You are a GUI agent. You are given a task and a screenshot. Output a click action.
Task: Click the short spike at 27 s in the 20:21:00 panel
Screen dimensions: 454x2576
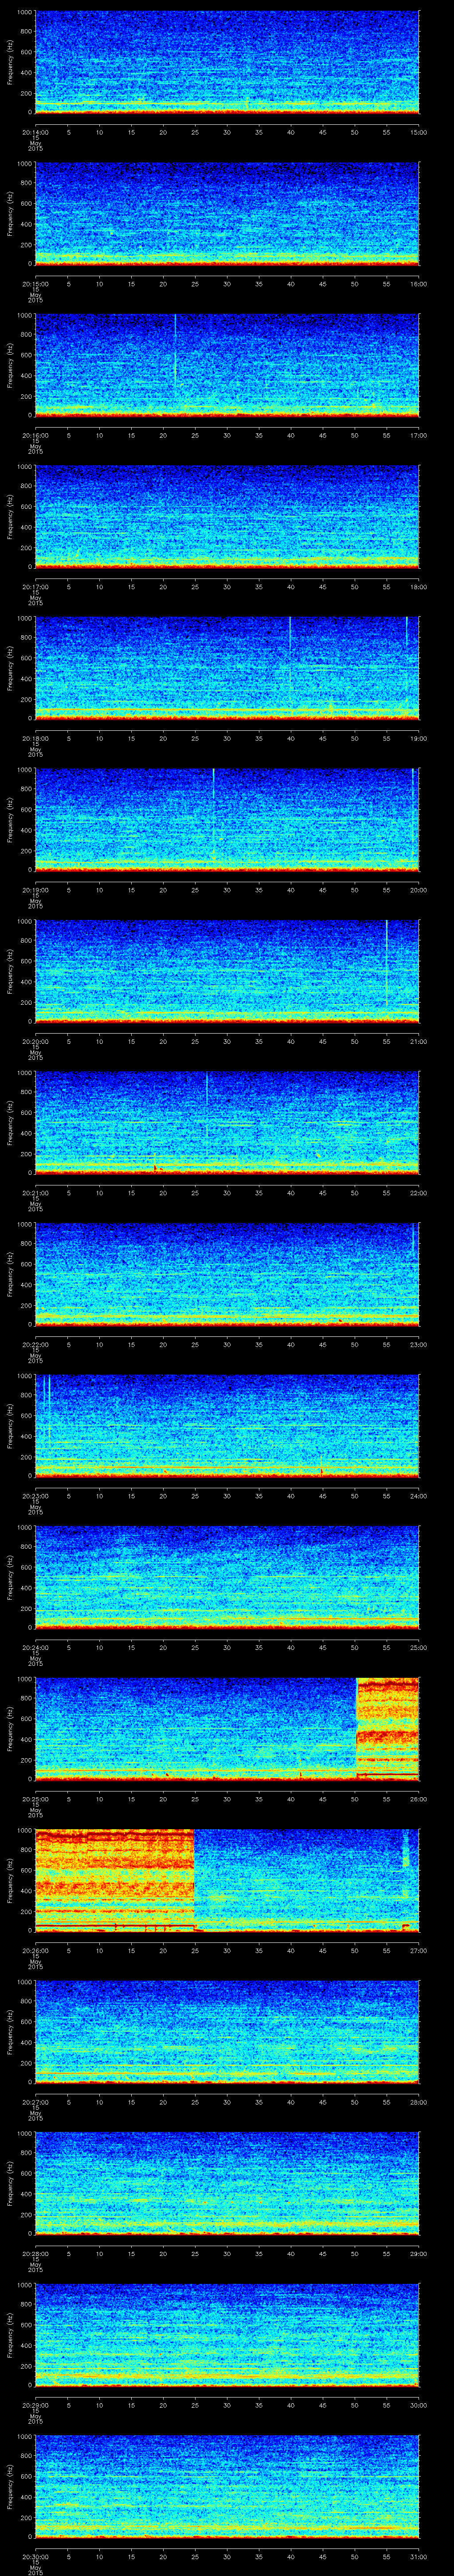207,1089
